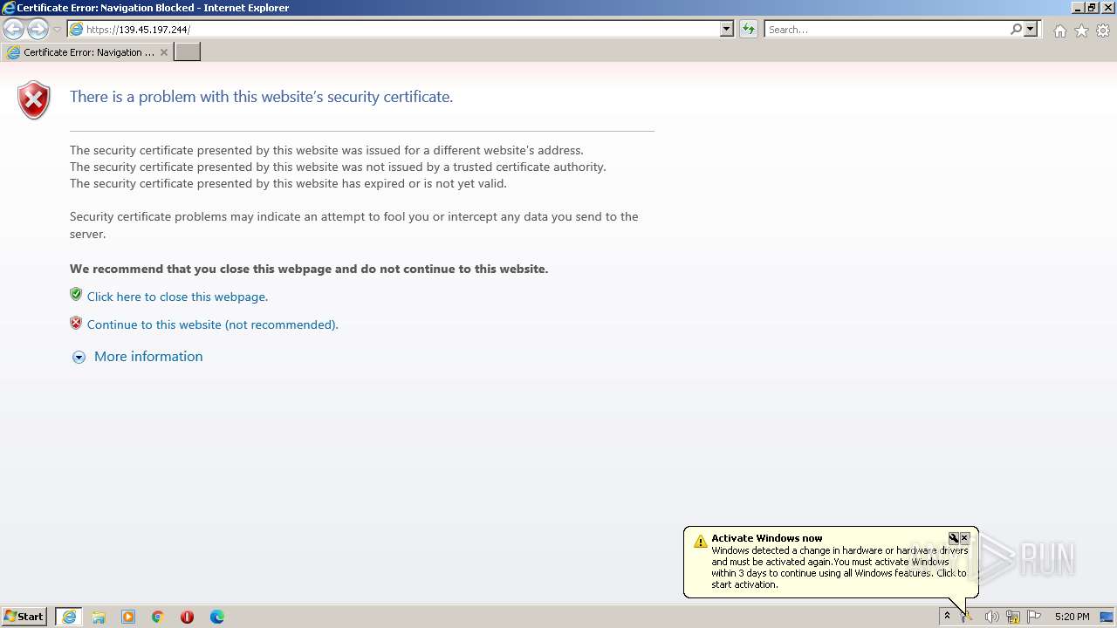Click the 5:20 PM clock

pos(1072,617)
